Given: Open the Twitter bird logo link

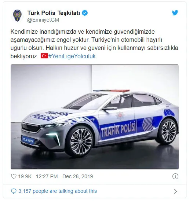Looking at the screenshot, I should (175, 13).
